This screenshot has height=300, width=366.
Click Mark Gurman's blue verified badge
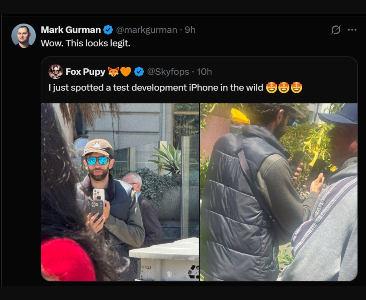[108, 30]
